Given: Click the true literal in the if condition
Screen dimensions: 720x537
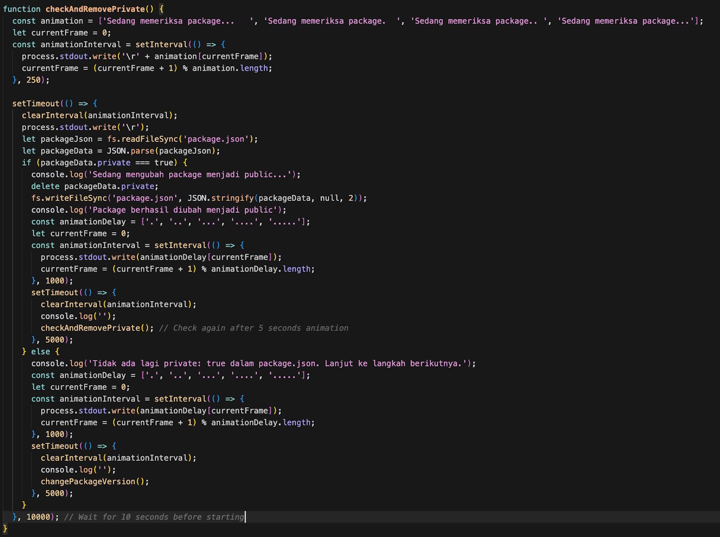Looking at the screenshot, I should [x=163, y=162].
